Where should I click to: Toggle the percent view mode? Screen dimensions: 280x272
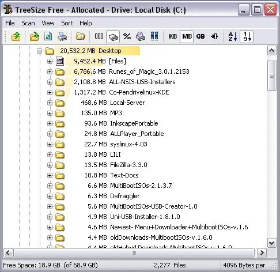tap(127, 36)
